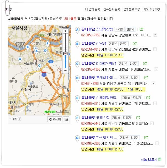This screenshot has height=168, width=167.
Task: Click list marker F for 코엑스점
Action: 77,119
